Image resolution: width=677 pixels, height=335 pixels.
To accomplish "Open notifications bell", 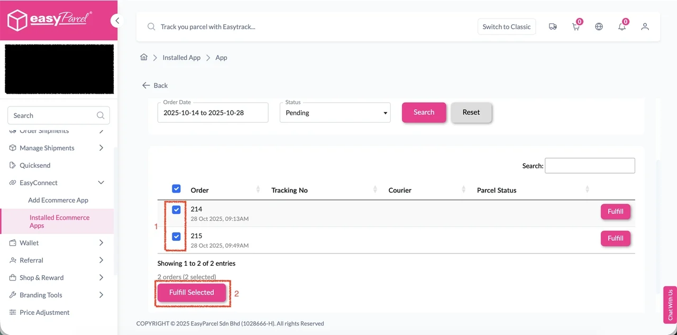I will tap(622, 26).
